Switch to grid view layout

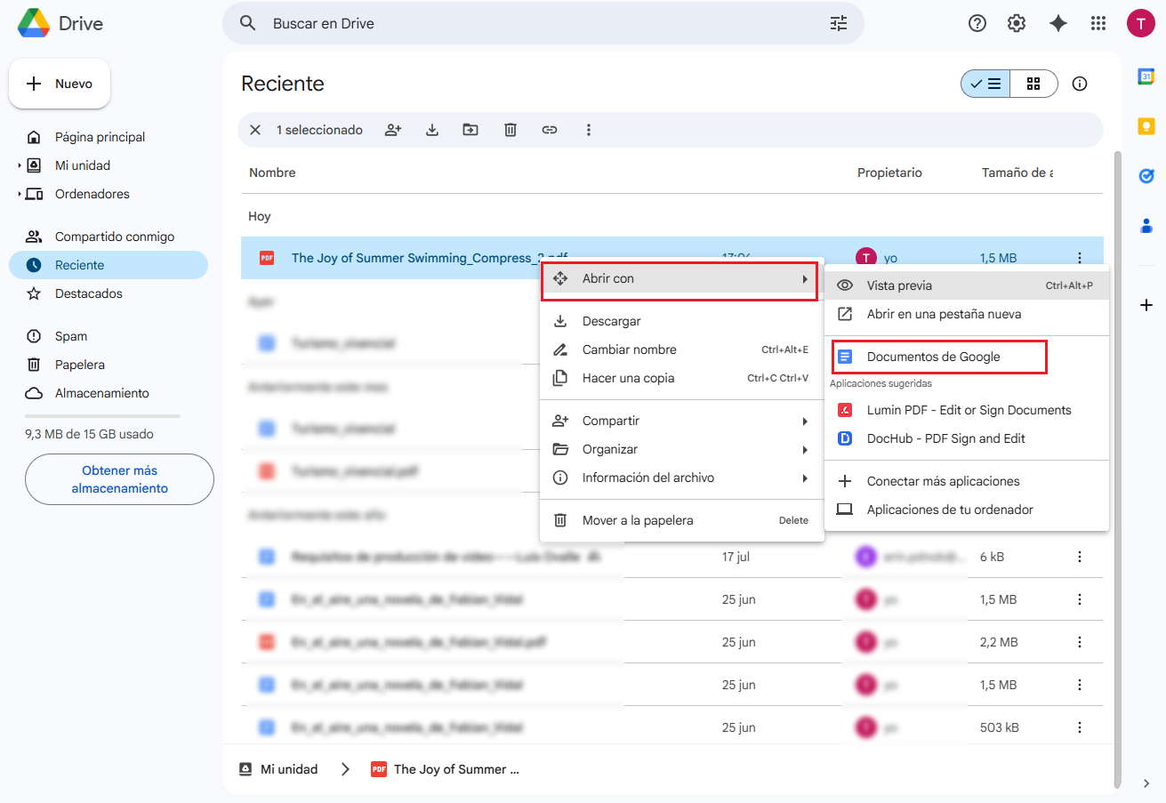point(1033,84)
